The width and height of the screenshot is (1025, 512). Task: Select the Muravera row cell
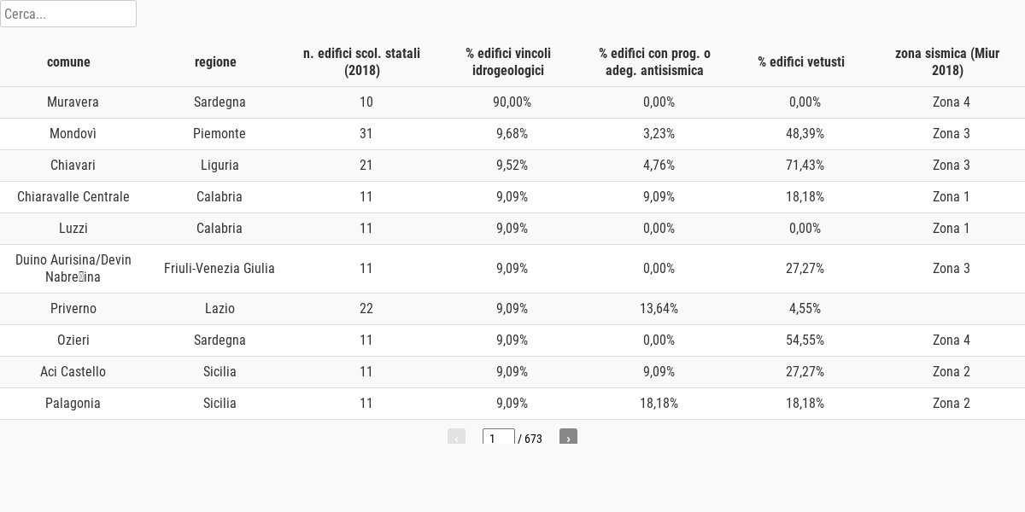coord(73,102)
